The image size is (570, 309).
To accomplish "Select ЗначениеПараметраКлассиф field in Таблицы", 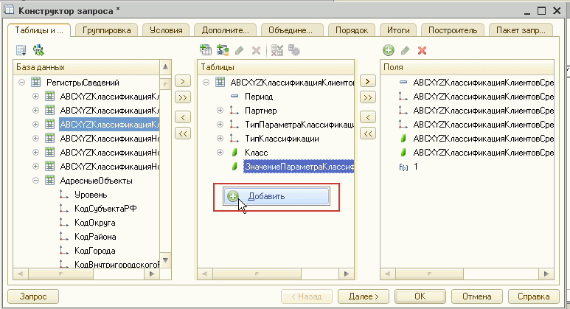I will click(x=299, y=167).
